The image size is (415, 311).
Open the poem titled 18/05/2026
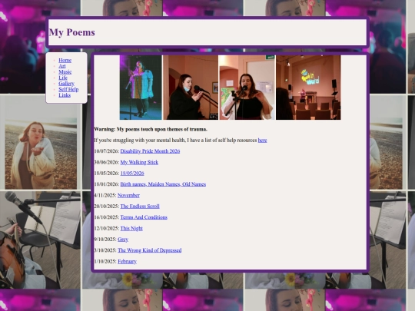click(132, 174)
